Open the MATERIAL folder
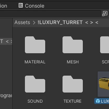 [x=35, y=45]
